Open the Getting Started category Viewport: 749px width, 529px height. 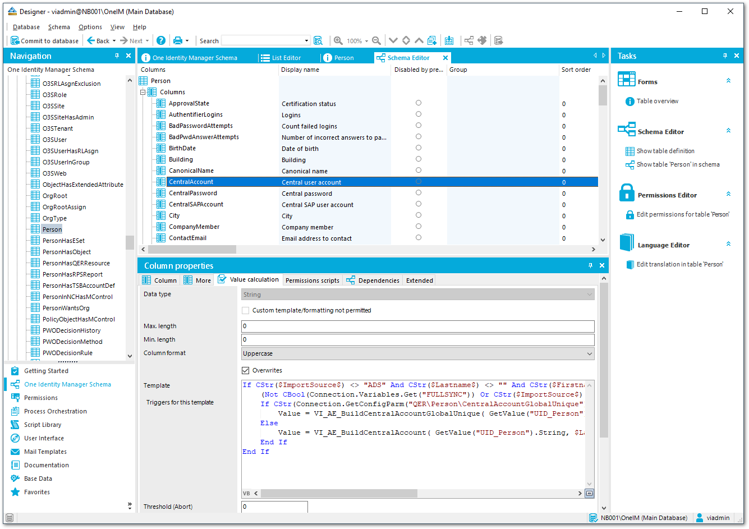46,371
